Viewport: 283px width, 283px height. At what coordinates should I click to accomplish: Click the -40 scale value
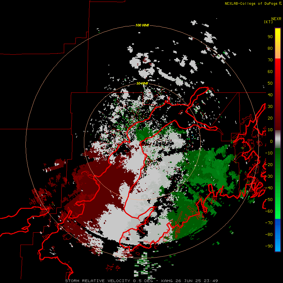(x=269, y=188)
